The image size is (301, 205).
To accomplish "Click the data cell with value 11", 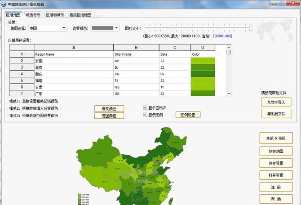I will [x=175, y=87].
